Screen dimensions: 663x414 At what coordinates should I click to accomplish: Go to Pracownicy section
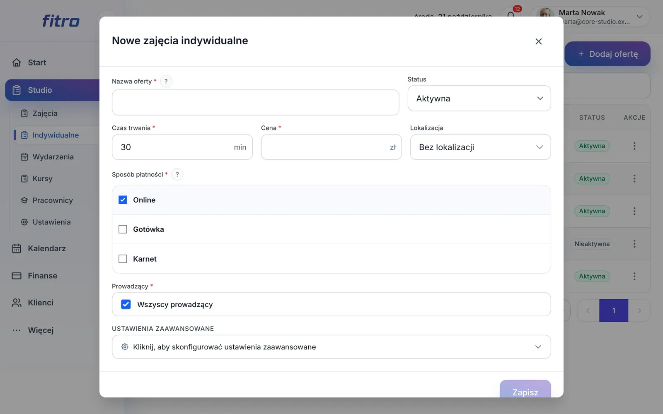coord(53,200)
